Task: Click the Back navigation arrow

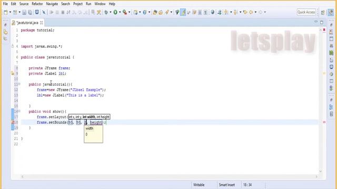Action: (251, 12)
